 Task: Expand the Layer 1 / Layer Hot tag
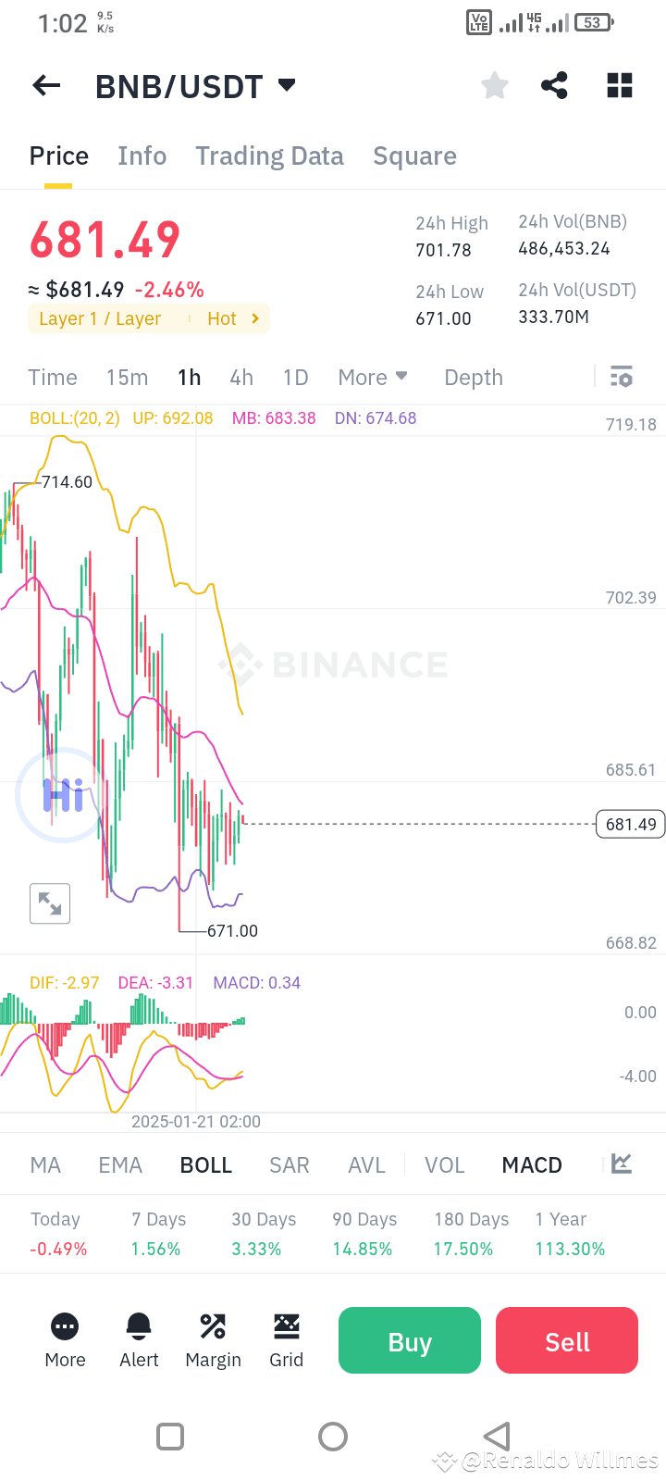click(148, 317)
